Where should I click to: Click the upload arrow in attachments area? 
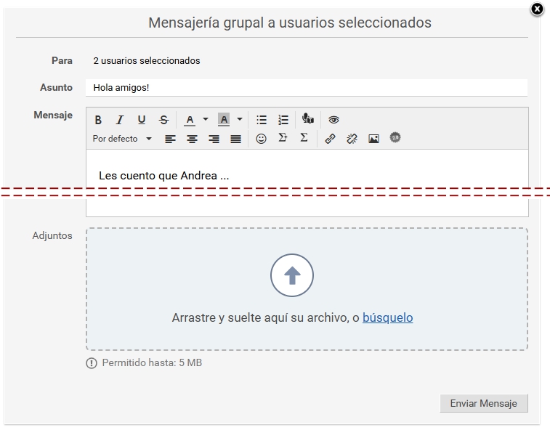[291, 275]
